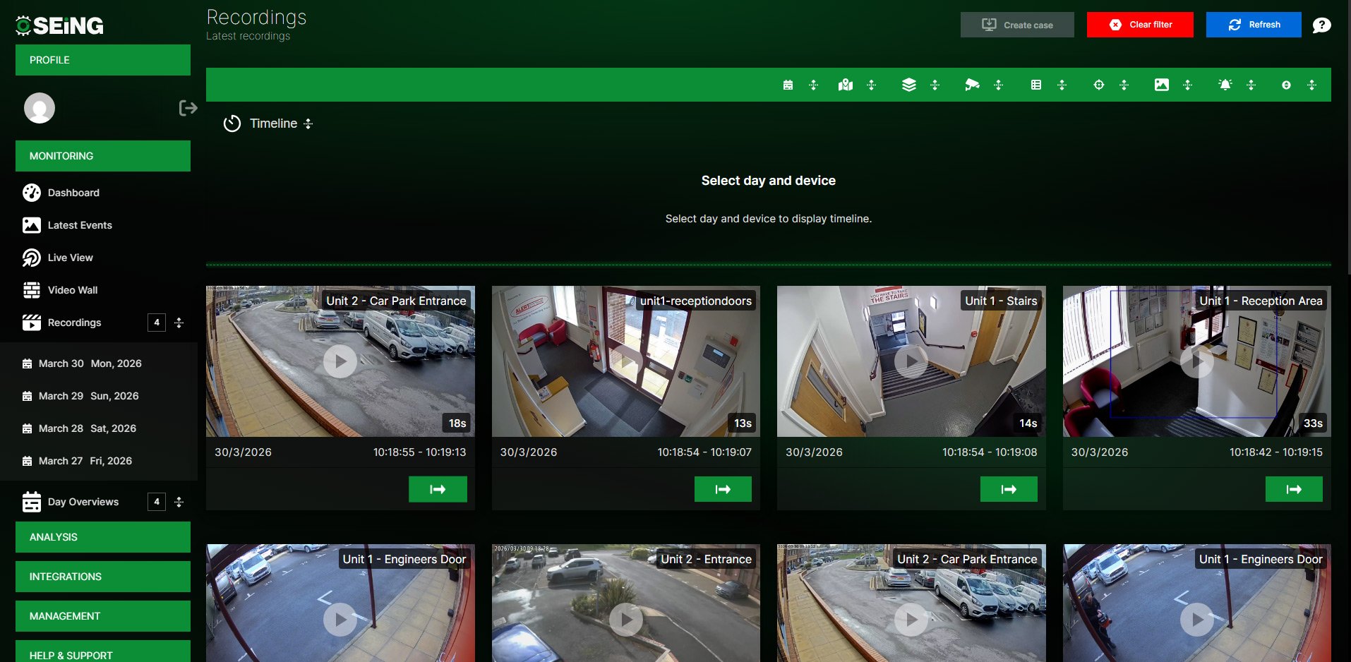Click the 4 count badge beside Day Overviews
The image size is (1351, 662).
157,502
